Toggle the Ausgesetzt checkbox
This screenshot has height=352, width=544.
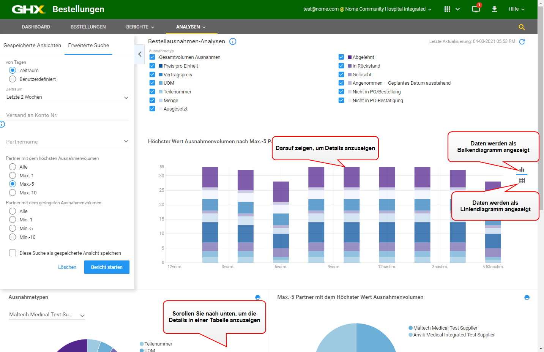152,109
